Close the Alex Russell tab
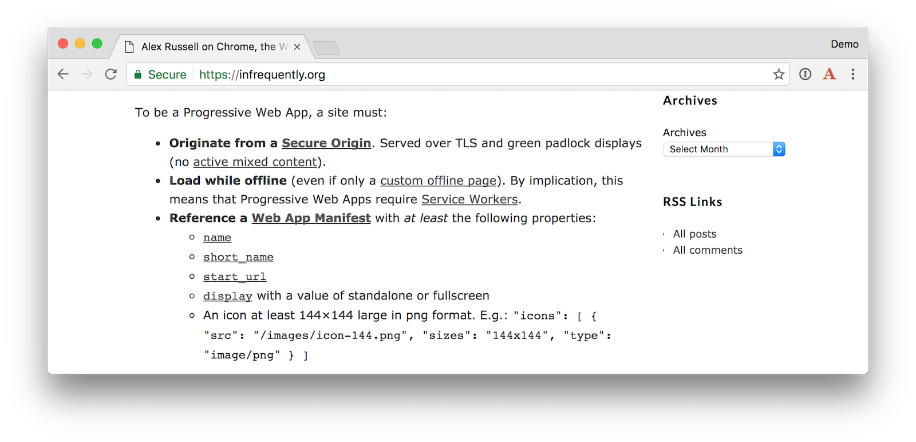916x442 pixels. pos(297,47)
